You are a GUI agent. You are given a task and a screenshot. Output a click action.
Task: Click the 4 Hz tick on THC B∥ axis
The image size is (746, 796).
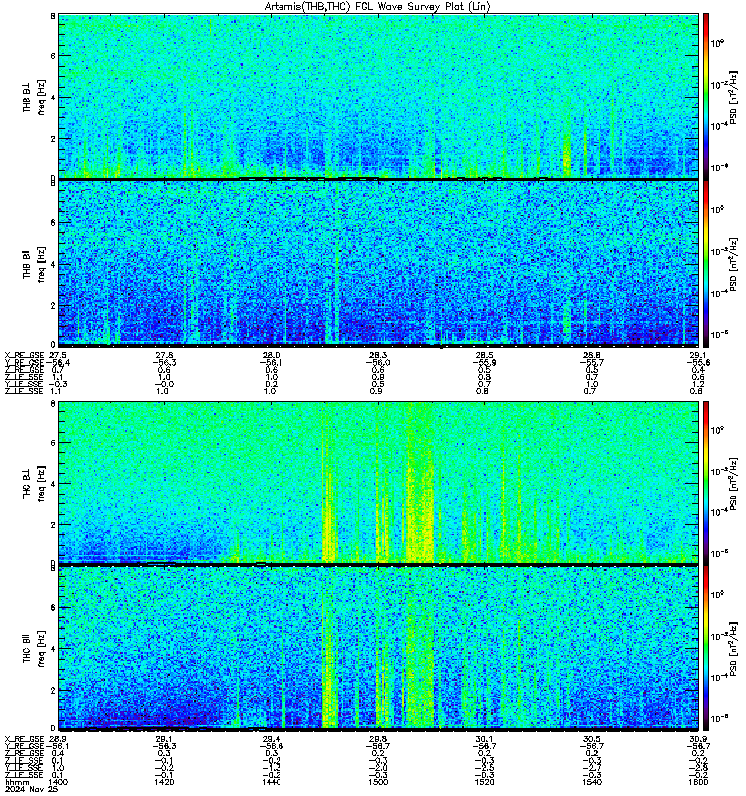pyautogui.click(x=53, y=649)
